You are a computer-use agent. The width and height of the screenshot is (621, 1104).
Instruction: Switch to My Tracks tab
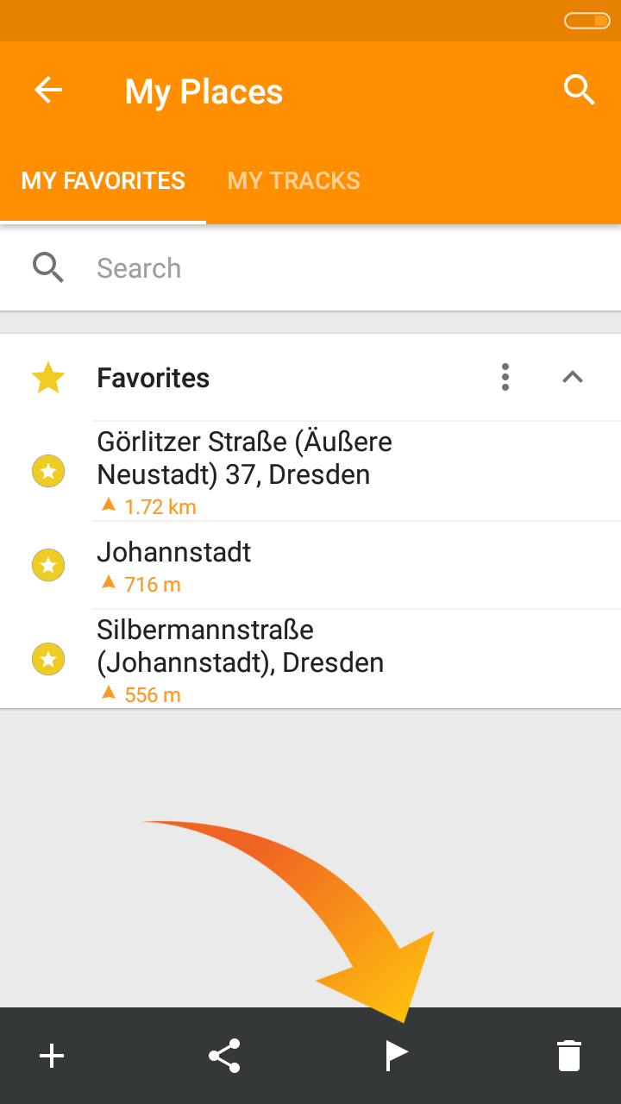coord(293,181)
